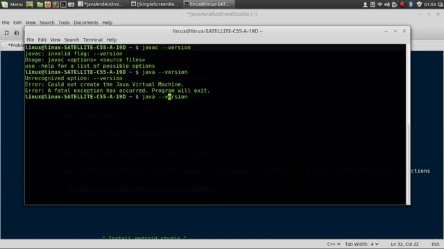The height and width of the screenshot is (249, 444).
Task: Click the INS indicator in status bar
Action: pyautogui.click(x=435, y=244)
